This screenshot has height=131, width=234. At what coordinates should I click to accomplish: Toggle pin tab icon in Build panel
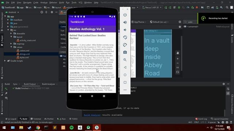[6, 93]
